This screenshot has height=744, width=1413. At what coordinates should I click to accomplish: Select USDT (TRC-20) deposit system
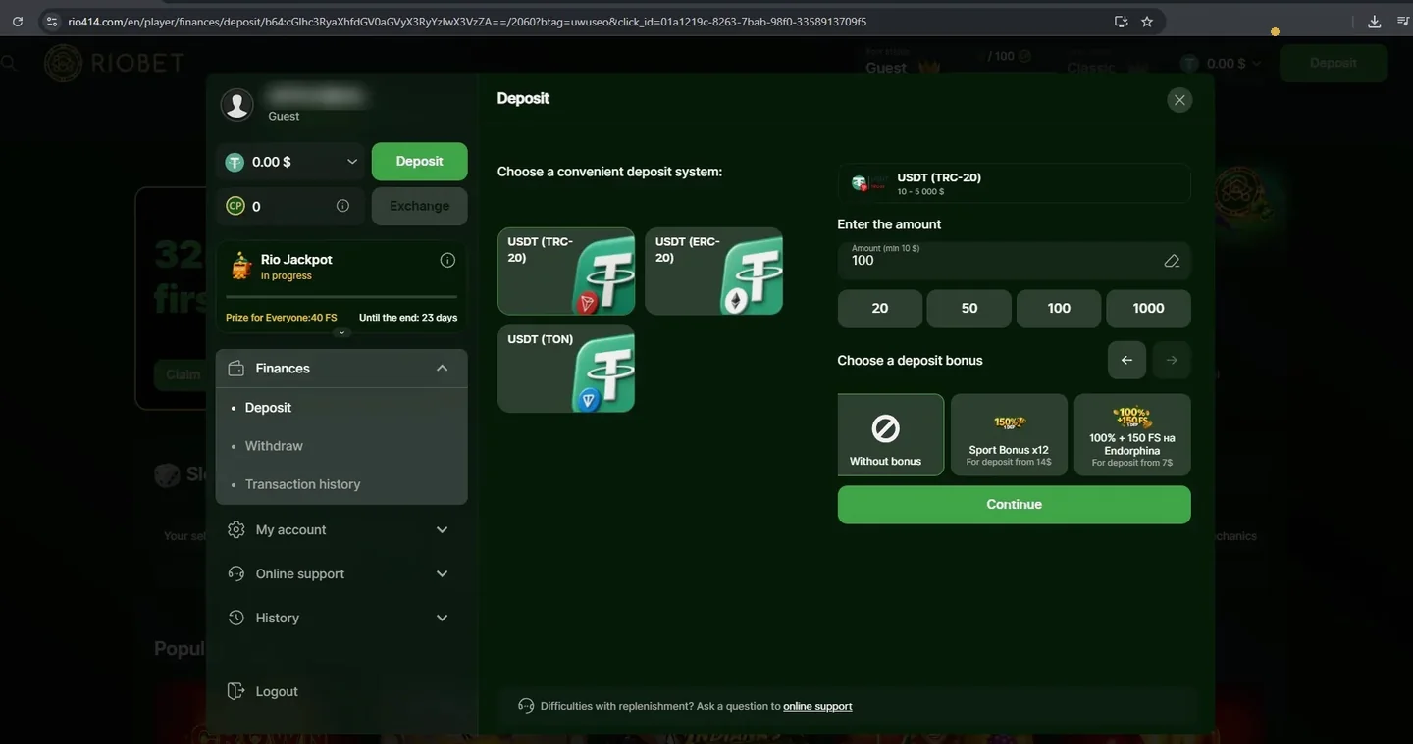pos(566,272)
